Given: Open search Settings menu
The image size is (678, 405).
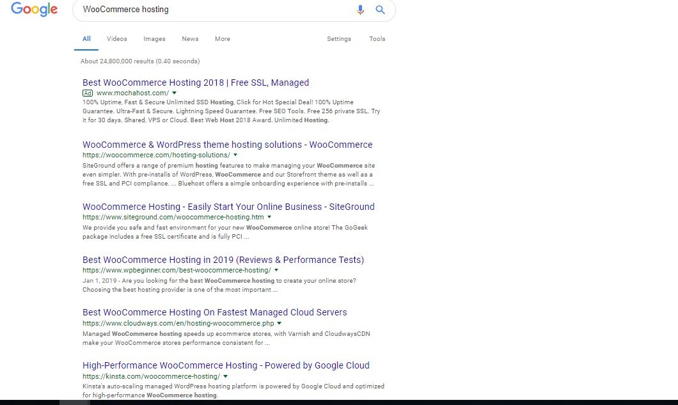Looking at the screenshot, I should pos(339,39).
